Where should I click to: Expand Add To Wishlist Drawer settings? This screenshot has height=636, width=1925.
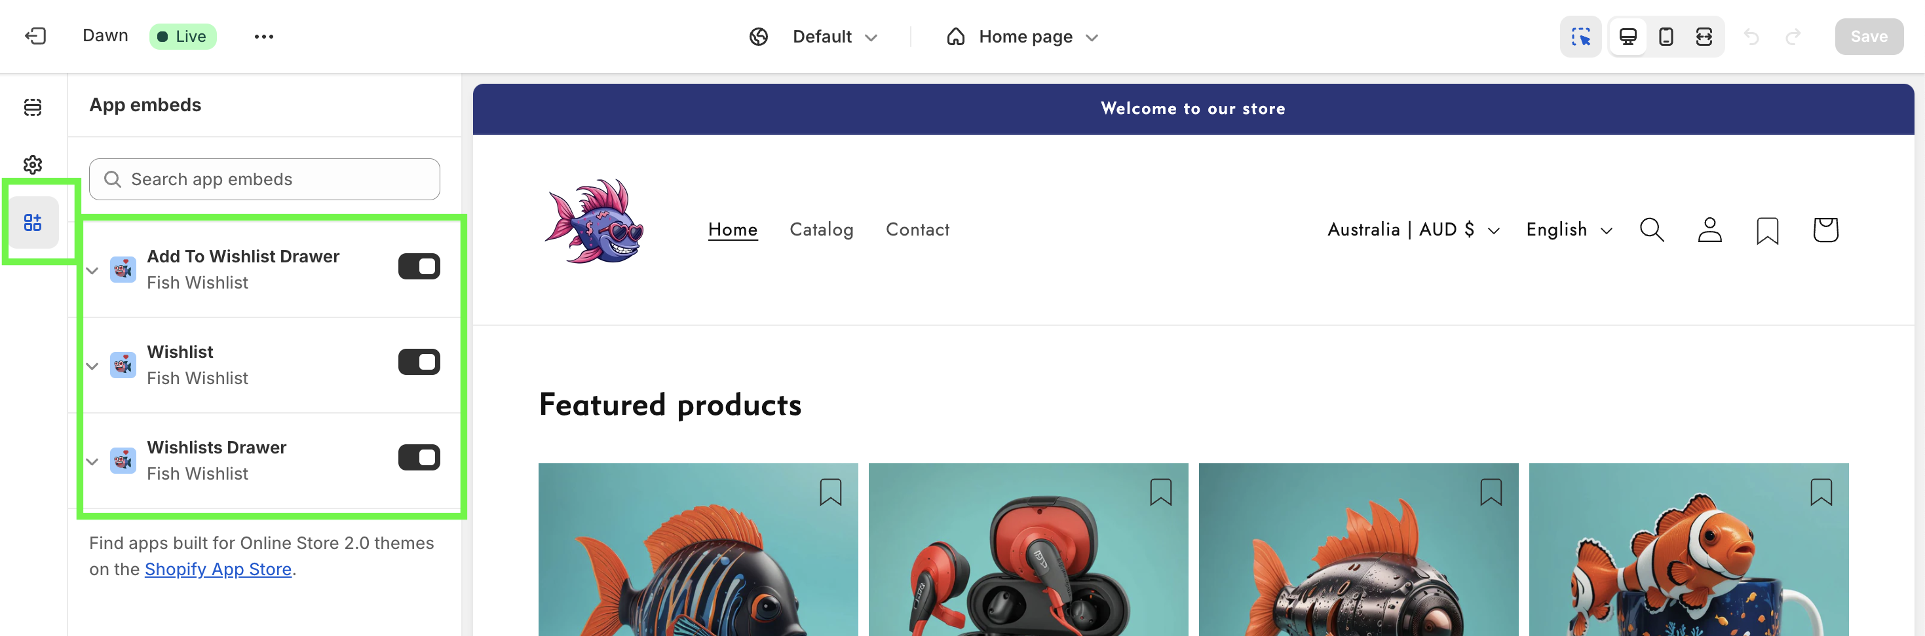(92, 270)
